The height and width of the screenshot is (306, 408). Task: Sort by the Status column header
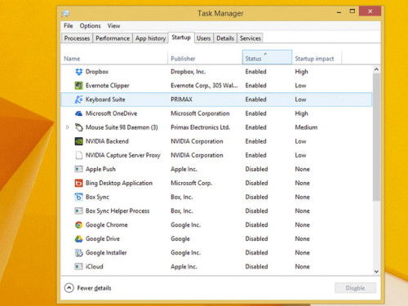267,57
